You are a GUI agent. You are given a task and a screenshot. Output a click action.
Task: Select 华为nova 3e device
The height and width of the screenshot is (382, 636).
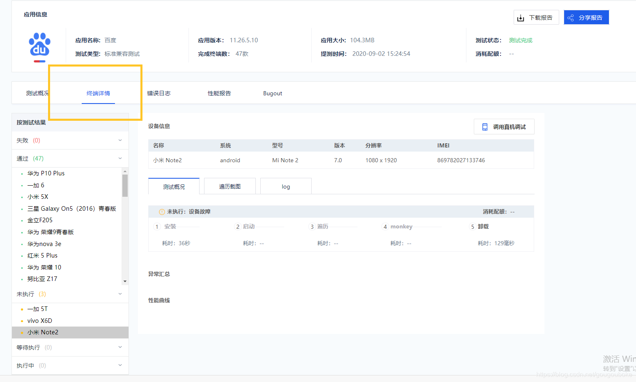44,244
